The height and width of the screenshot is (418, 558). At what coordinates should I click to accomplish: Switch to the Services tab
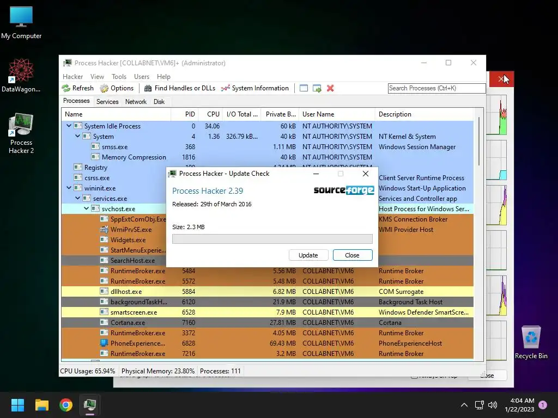point(107,102)
